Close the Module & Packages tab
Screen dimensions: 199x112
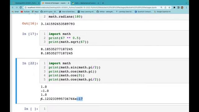coord(68,3)
